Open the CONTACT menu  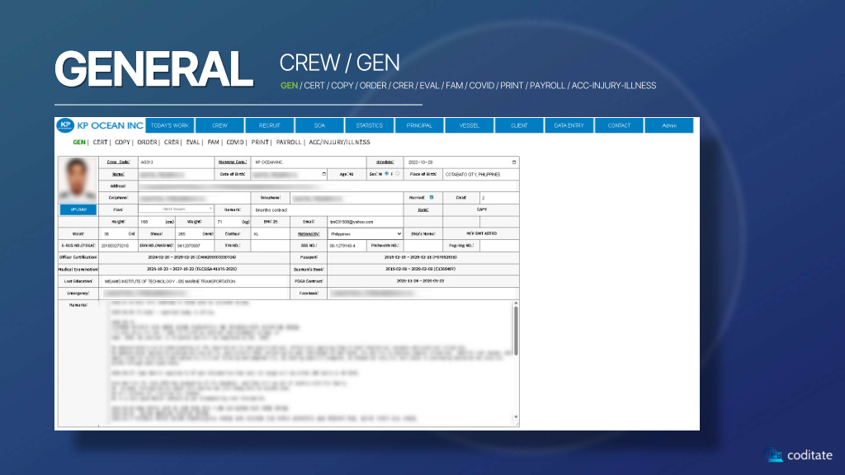click(x=619, y=125)
